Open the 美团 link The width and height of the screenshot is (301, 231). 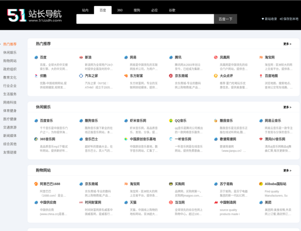click(268, 202)
